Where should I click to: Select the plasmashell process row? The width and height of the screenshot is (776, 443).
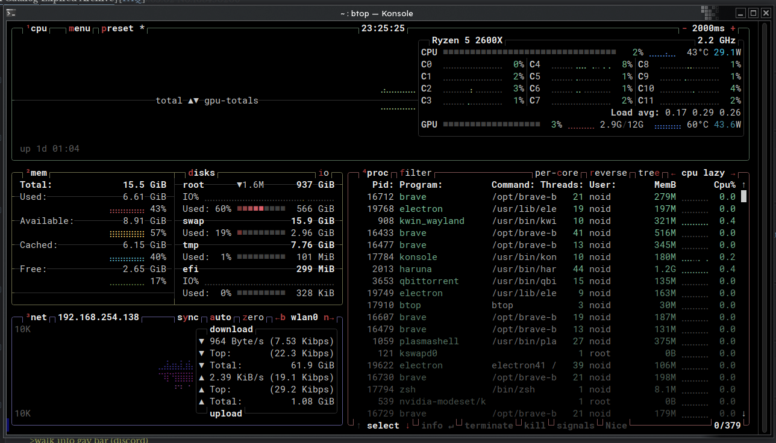pos(551,341)
